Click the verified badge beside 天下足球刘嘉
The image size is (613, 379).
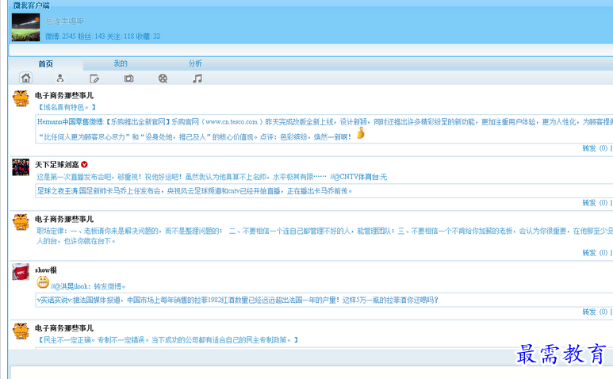point(84,164)
